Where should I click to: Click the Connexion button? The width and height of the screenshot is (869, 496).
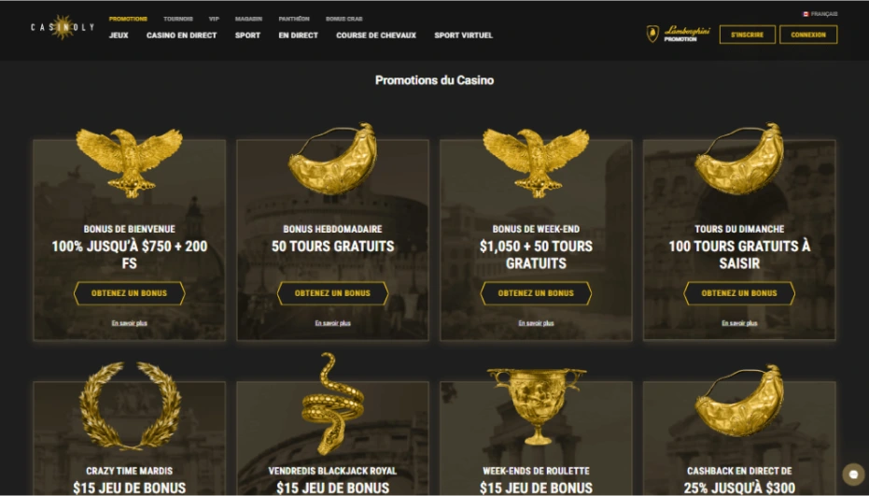[808, 35]
